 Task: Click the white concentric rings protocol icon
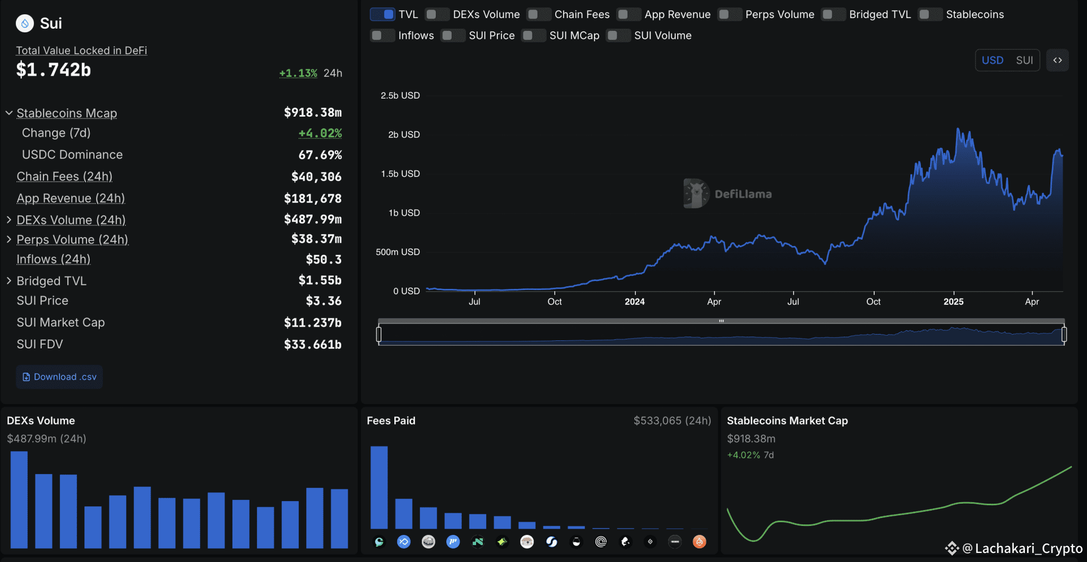click(601, 542)
